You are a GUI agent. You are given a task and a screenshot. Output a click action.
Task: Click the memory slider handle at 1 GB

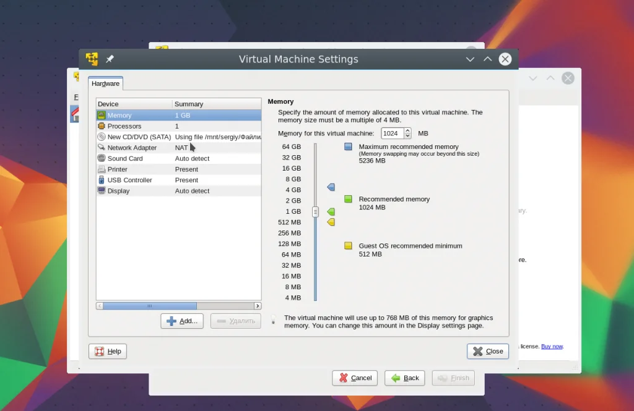click(315, 211)
